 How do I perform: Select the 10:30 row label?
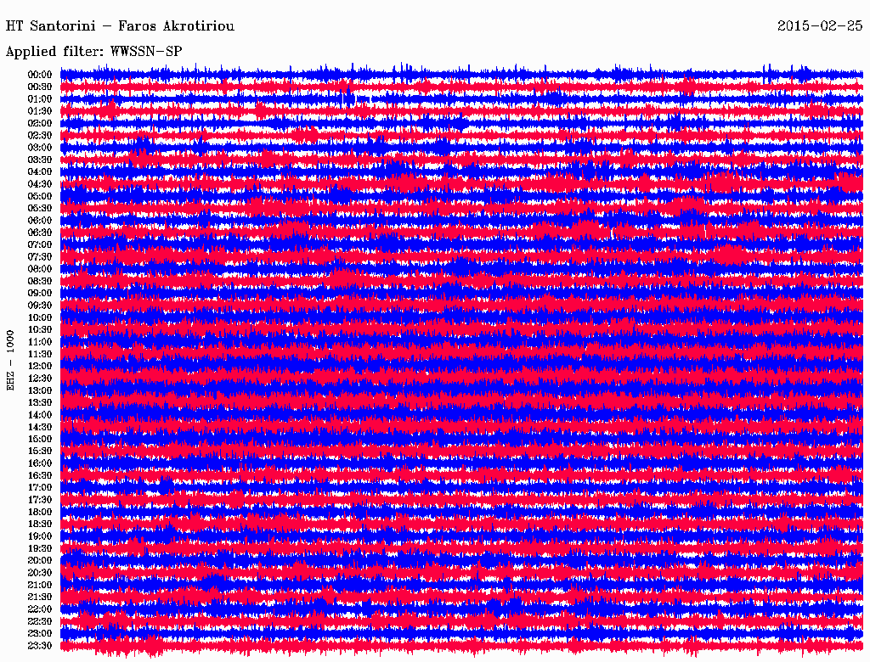(40, 330)
